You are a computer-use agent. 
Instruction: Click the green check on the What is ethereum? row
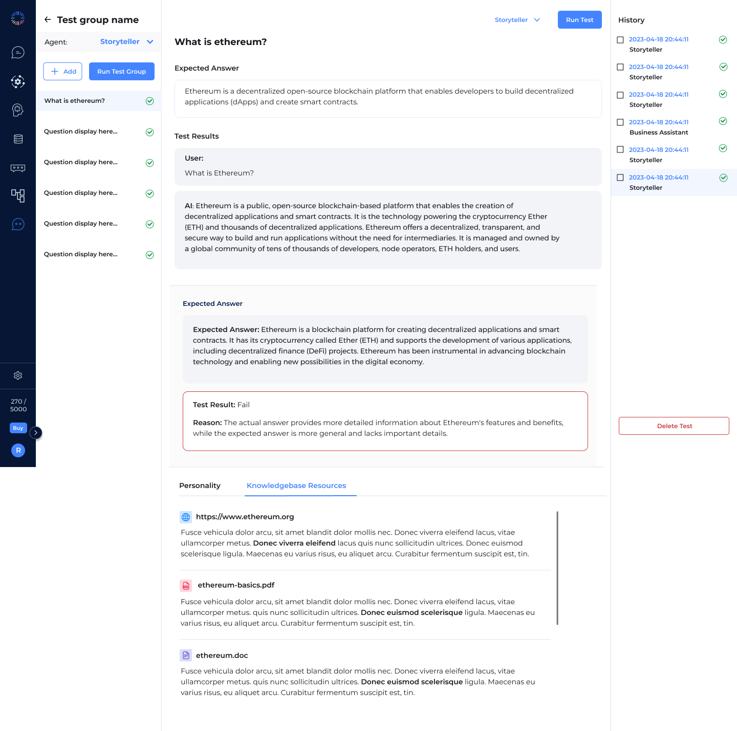[150, 101]
